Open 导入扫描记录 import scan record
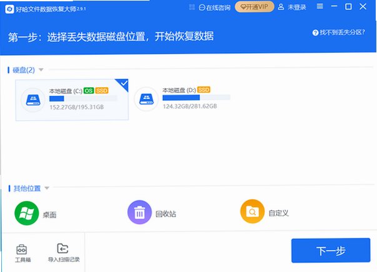This screenshot has width=377, height=272. pos(64,253)
